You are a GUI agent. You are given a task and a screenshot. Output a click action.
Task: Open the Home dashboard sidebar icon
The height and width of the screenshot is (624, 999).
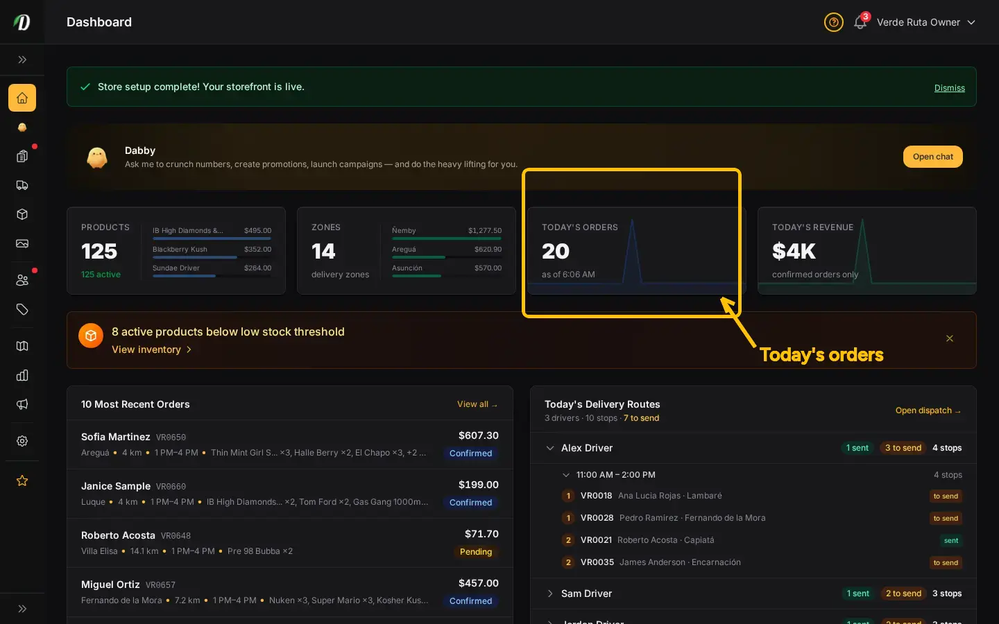coord(22,98)
